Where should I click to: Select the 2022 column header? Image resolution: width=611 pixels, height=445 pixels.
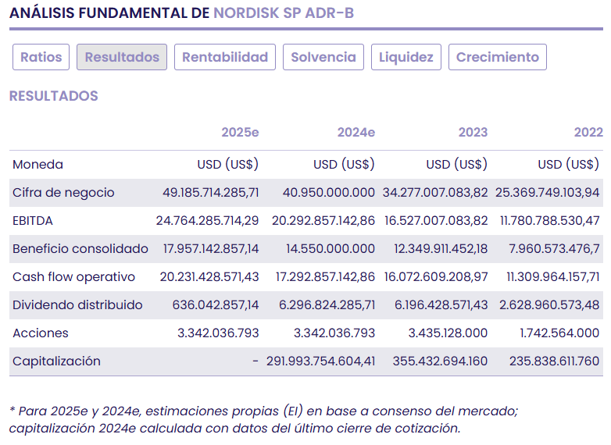click(588, 133)
